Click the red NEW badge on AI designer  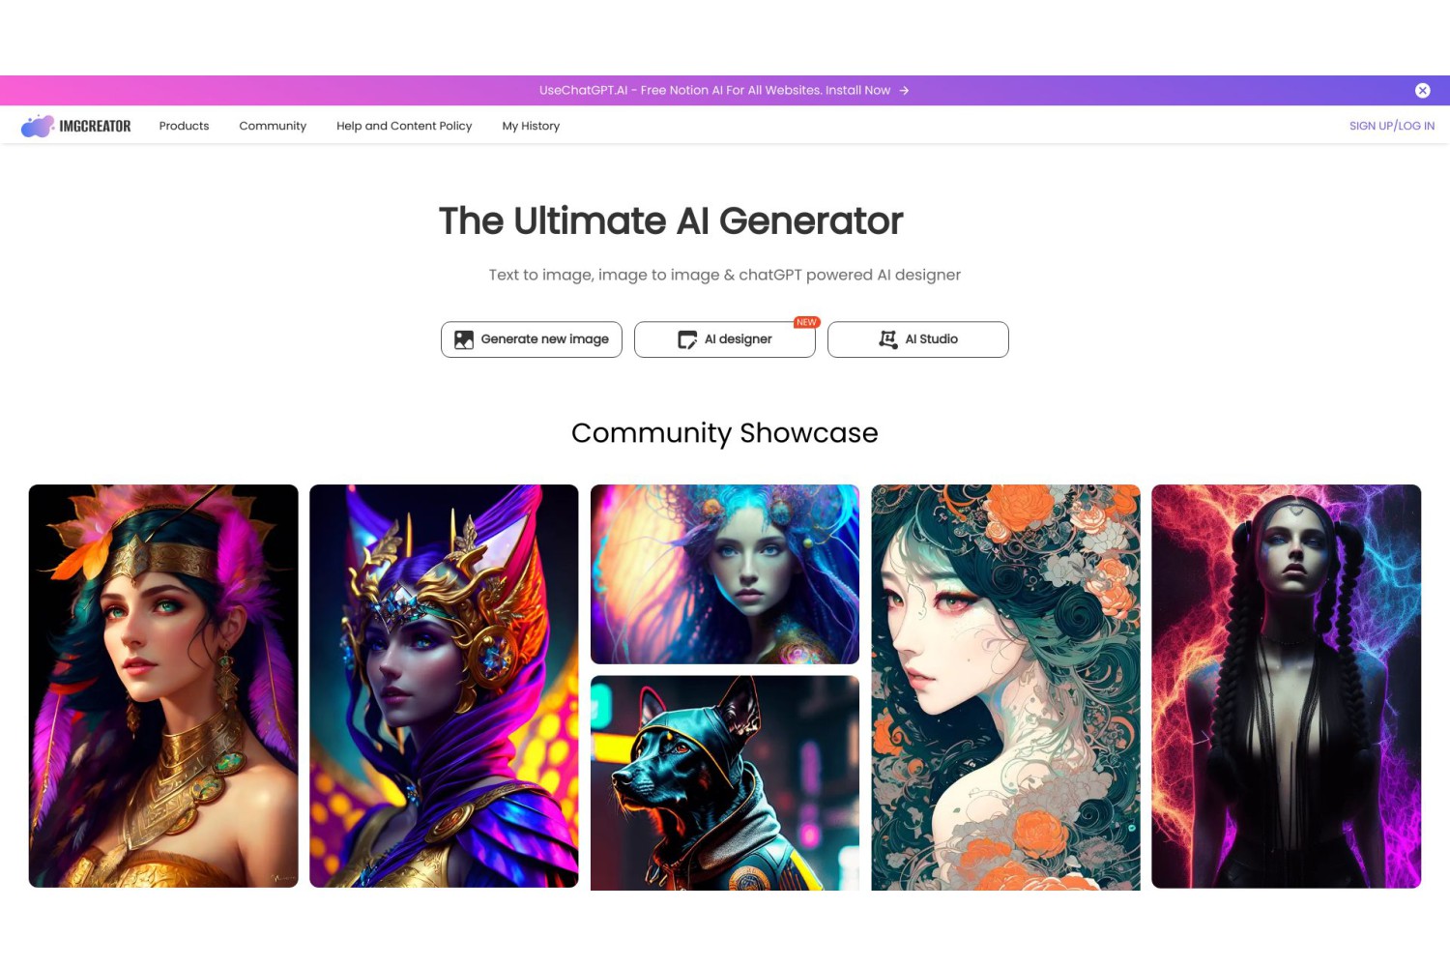click(x=806, y=322)
